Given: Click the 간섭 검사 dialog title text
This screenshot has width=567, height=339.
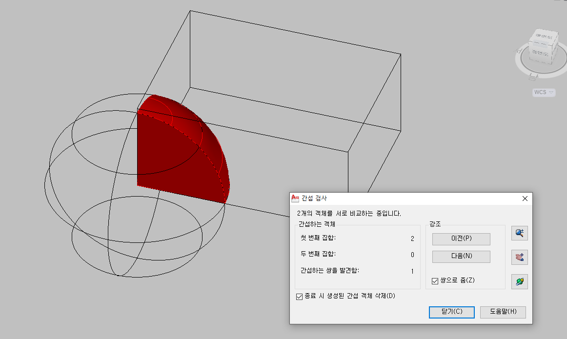Looking at the screenshot, I should (x=314, y=198).
